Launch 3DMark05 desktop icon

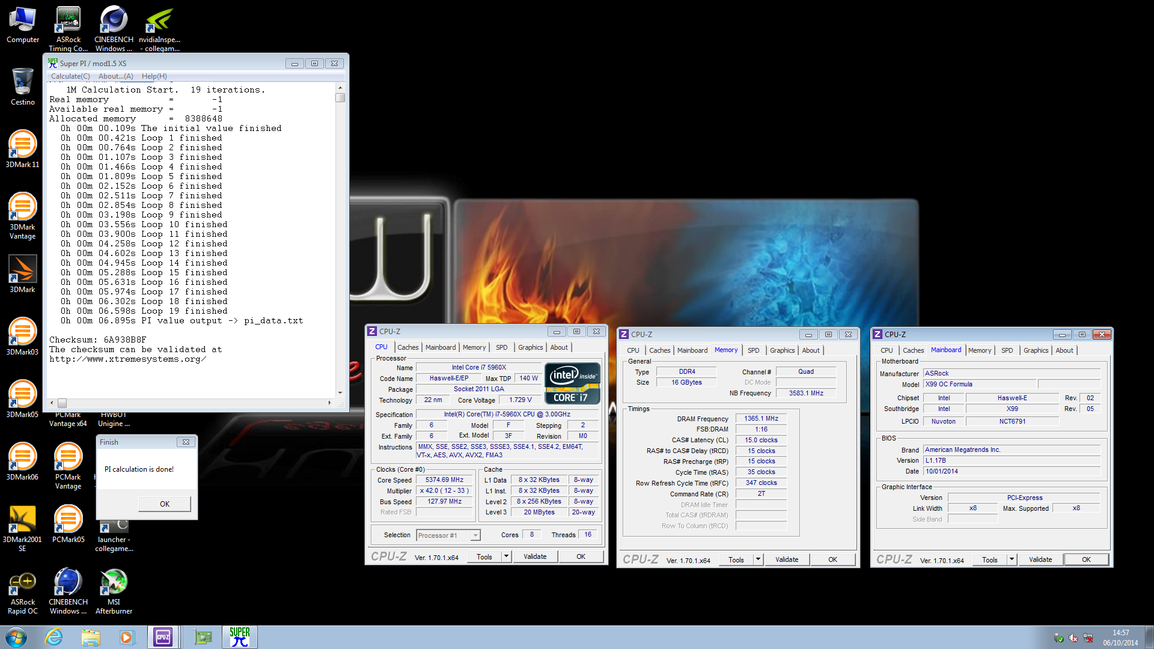[x=23, y=400]
